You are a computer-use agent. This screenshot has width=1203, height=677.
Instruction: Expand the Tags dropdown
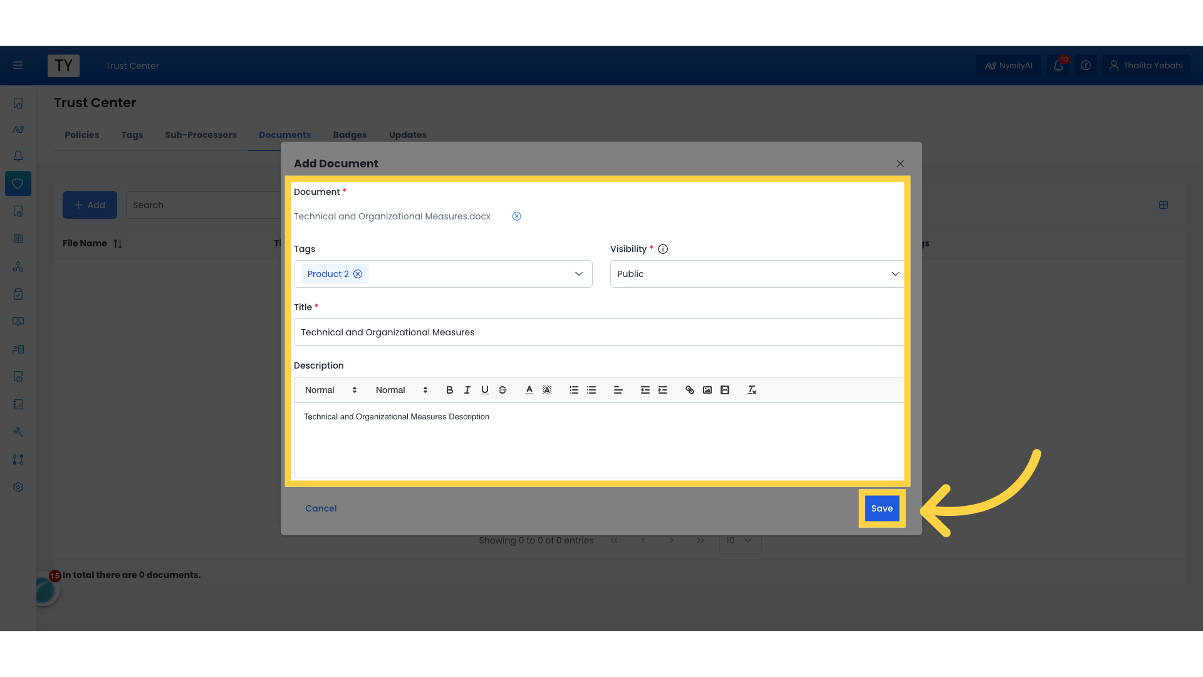click(578, 273)
